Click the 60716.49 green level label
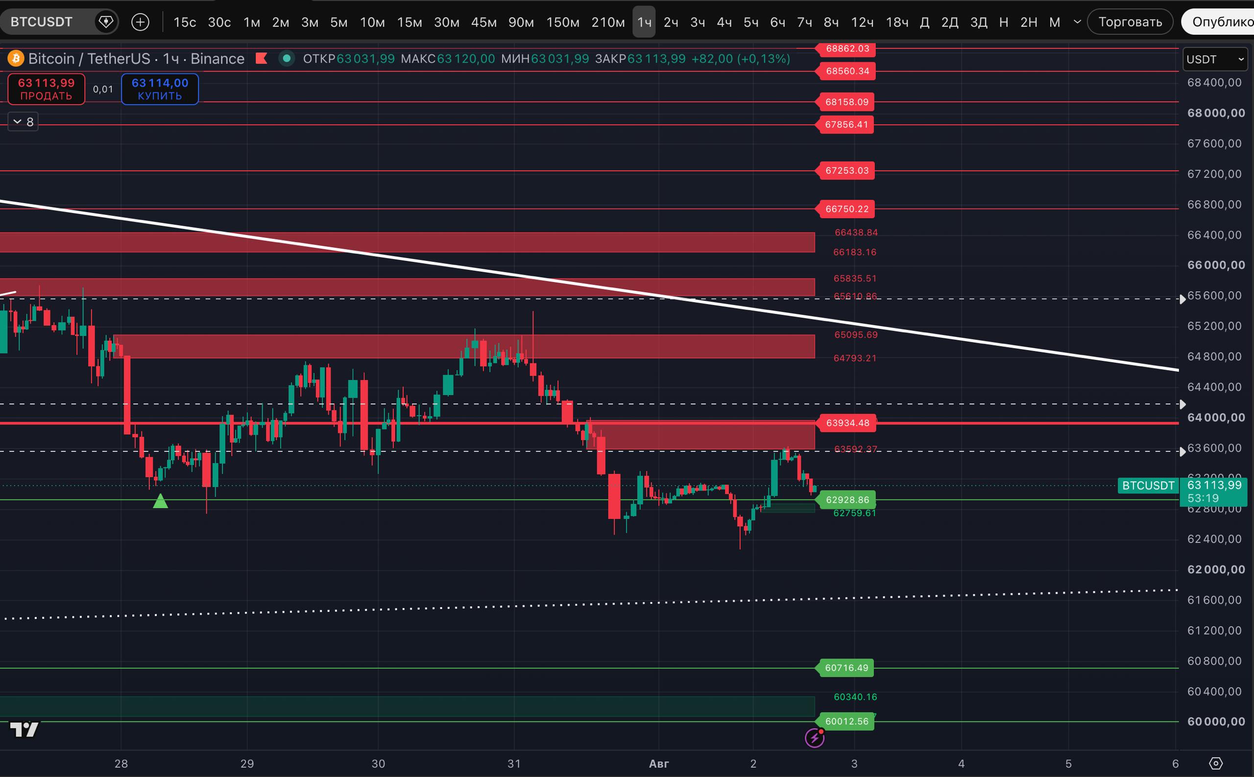The image size is (1254, 777). click(846, 668)
